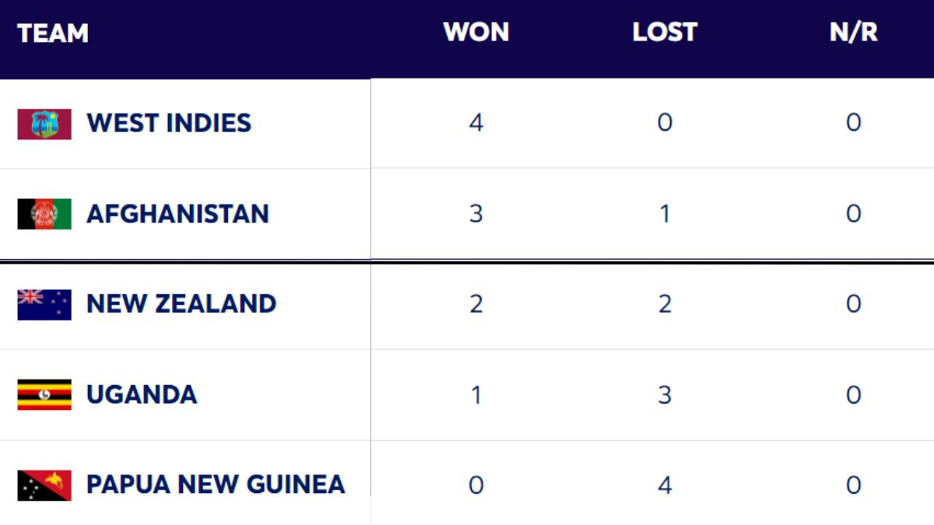Viewport: 934px width, 525px height.
Task: Select the TEAM column header
Action: point(53,33)
